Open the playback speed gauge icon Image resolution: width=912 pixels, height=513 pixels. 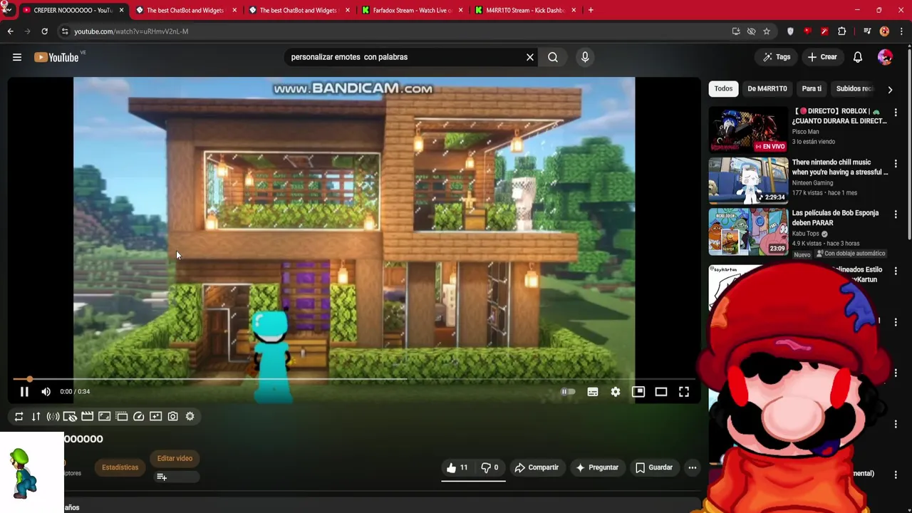tap(138, 417)
